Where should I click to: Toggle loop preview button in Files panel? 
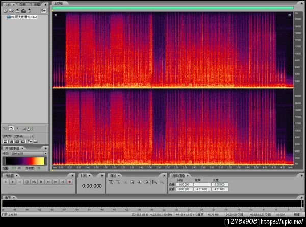click(11, 128)
